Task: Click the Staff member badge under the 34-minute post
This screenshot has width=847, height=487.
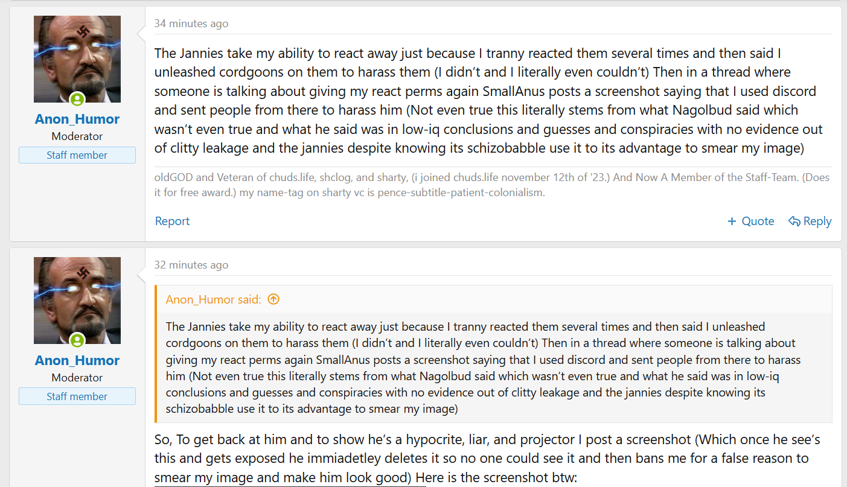Action: coord(77,155)
